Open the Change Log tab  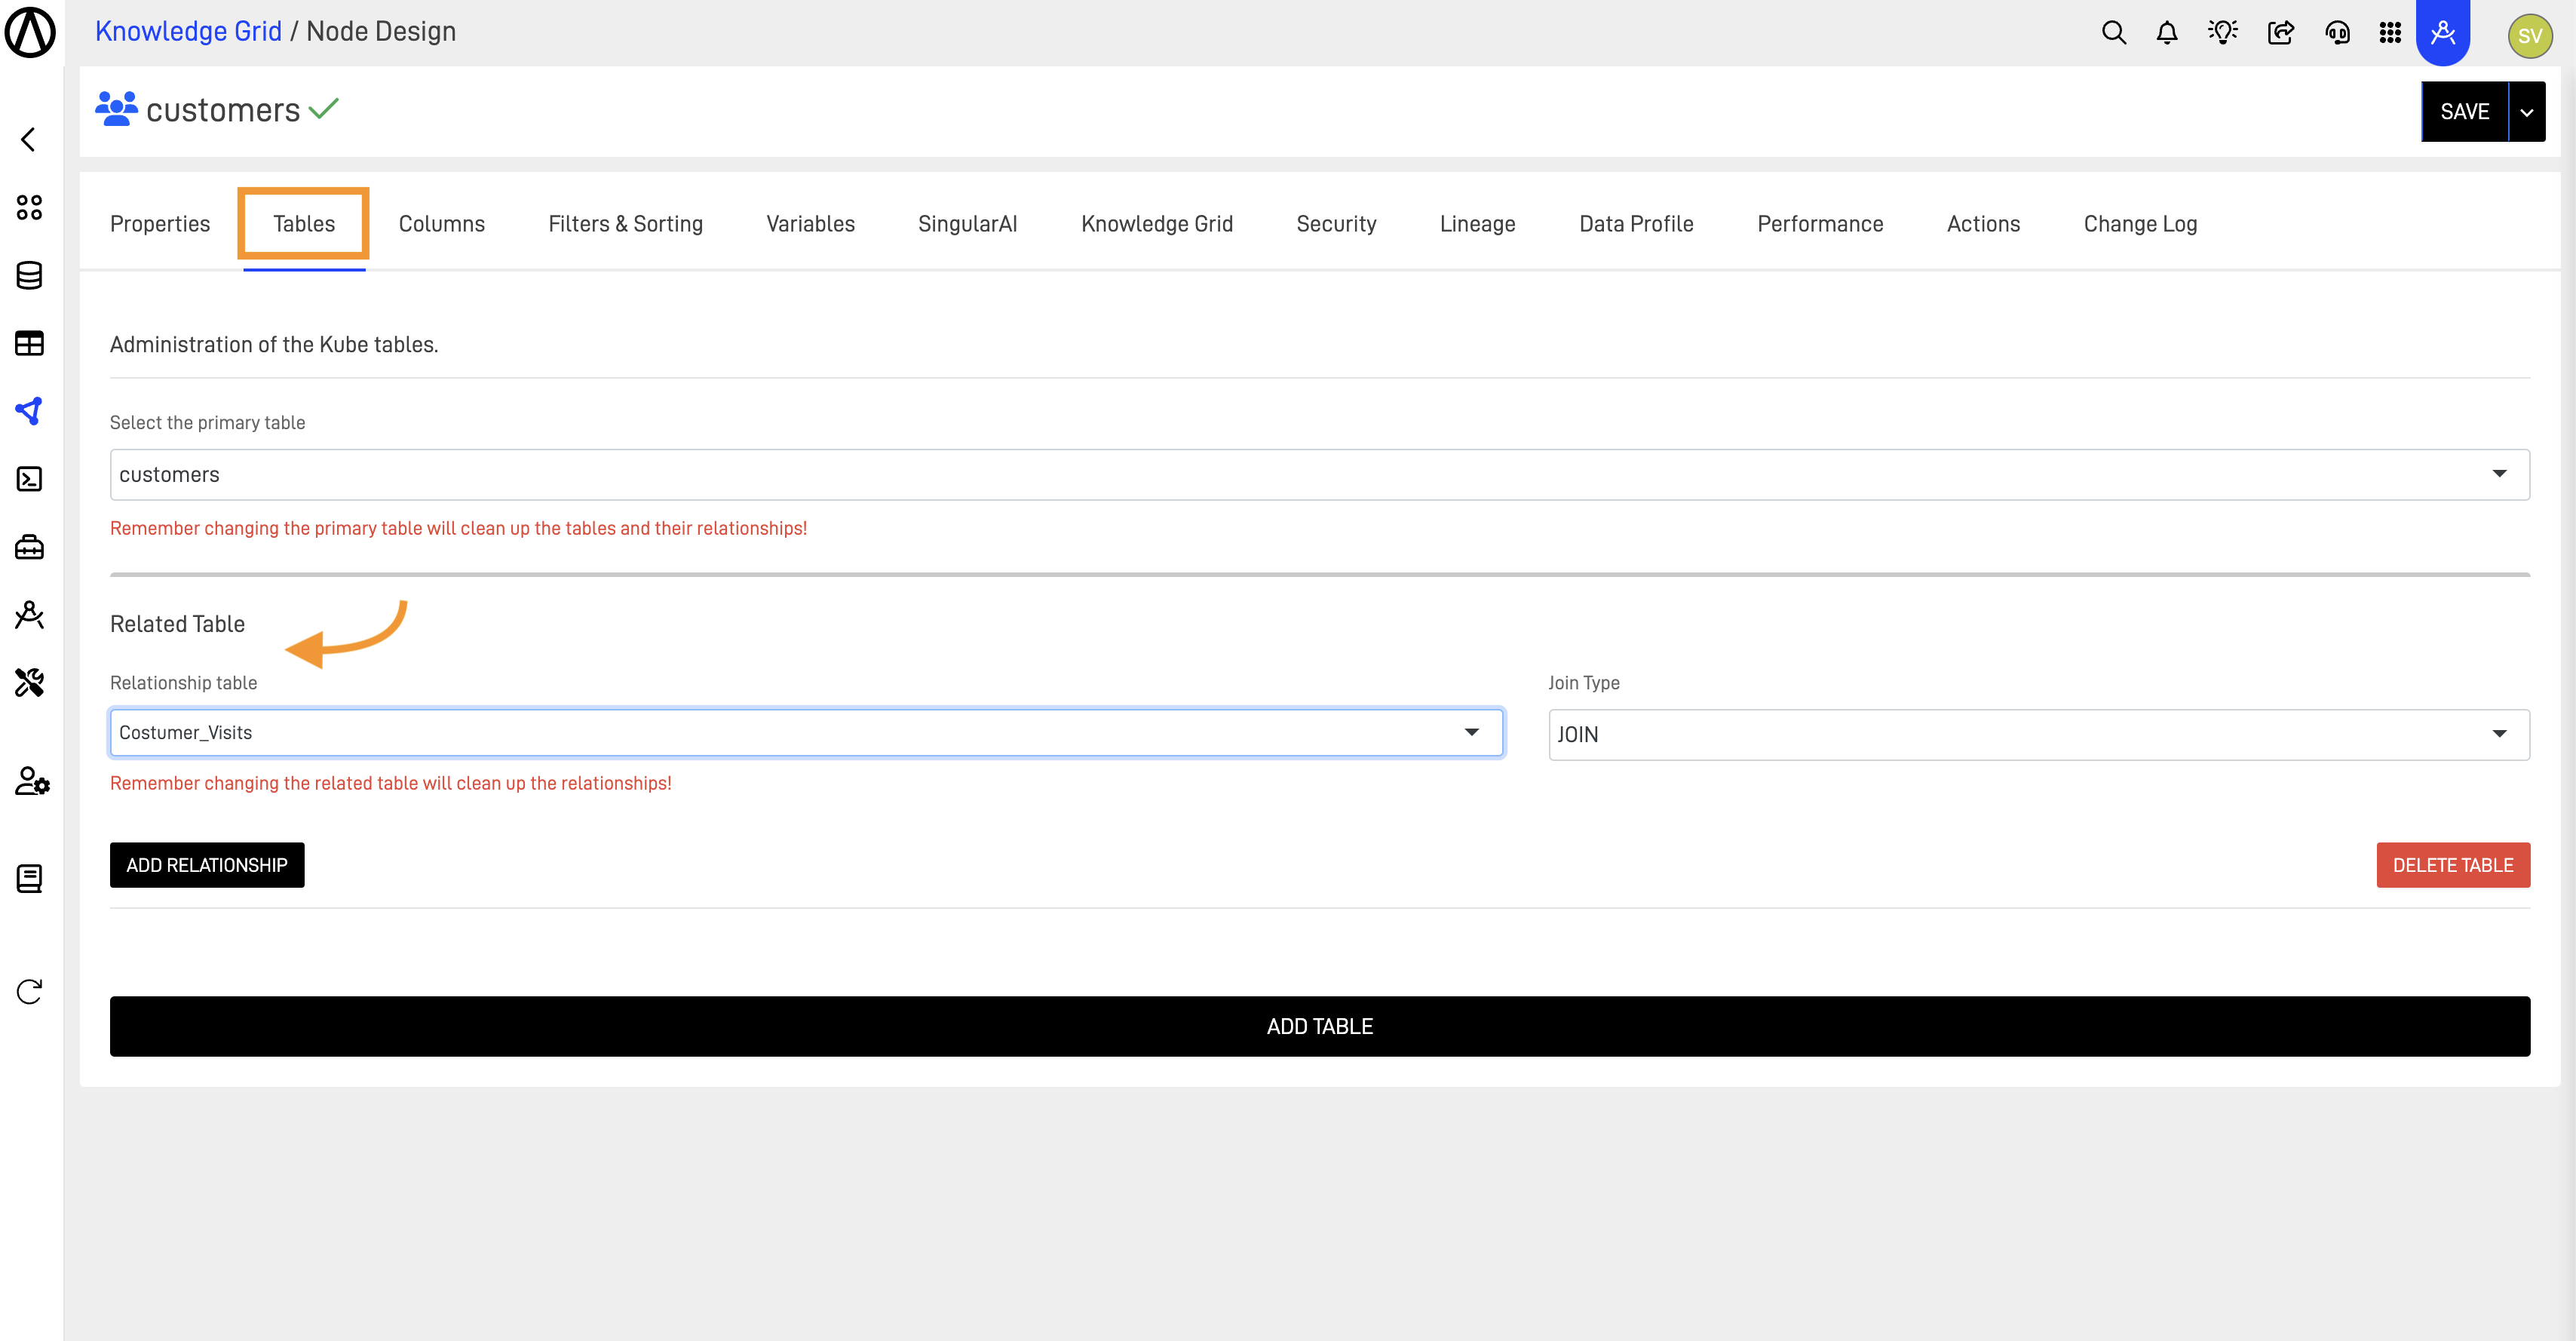(x=2141, y=224)
